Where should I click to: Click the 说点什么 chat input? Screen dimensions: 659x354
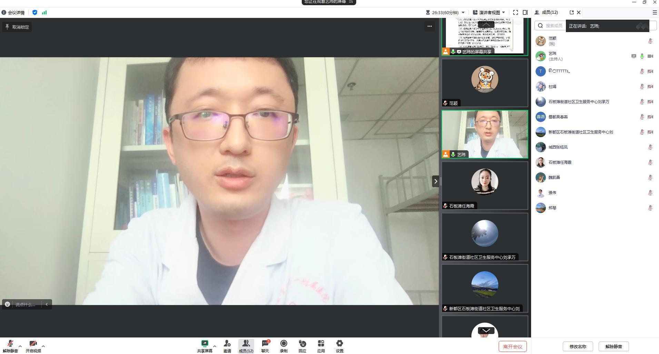point(25,304)
